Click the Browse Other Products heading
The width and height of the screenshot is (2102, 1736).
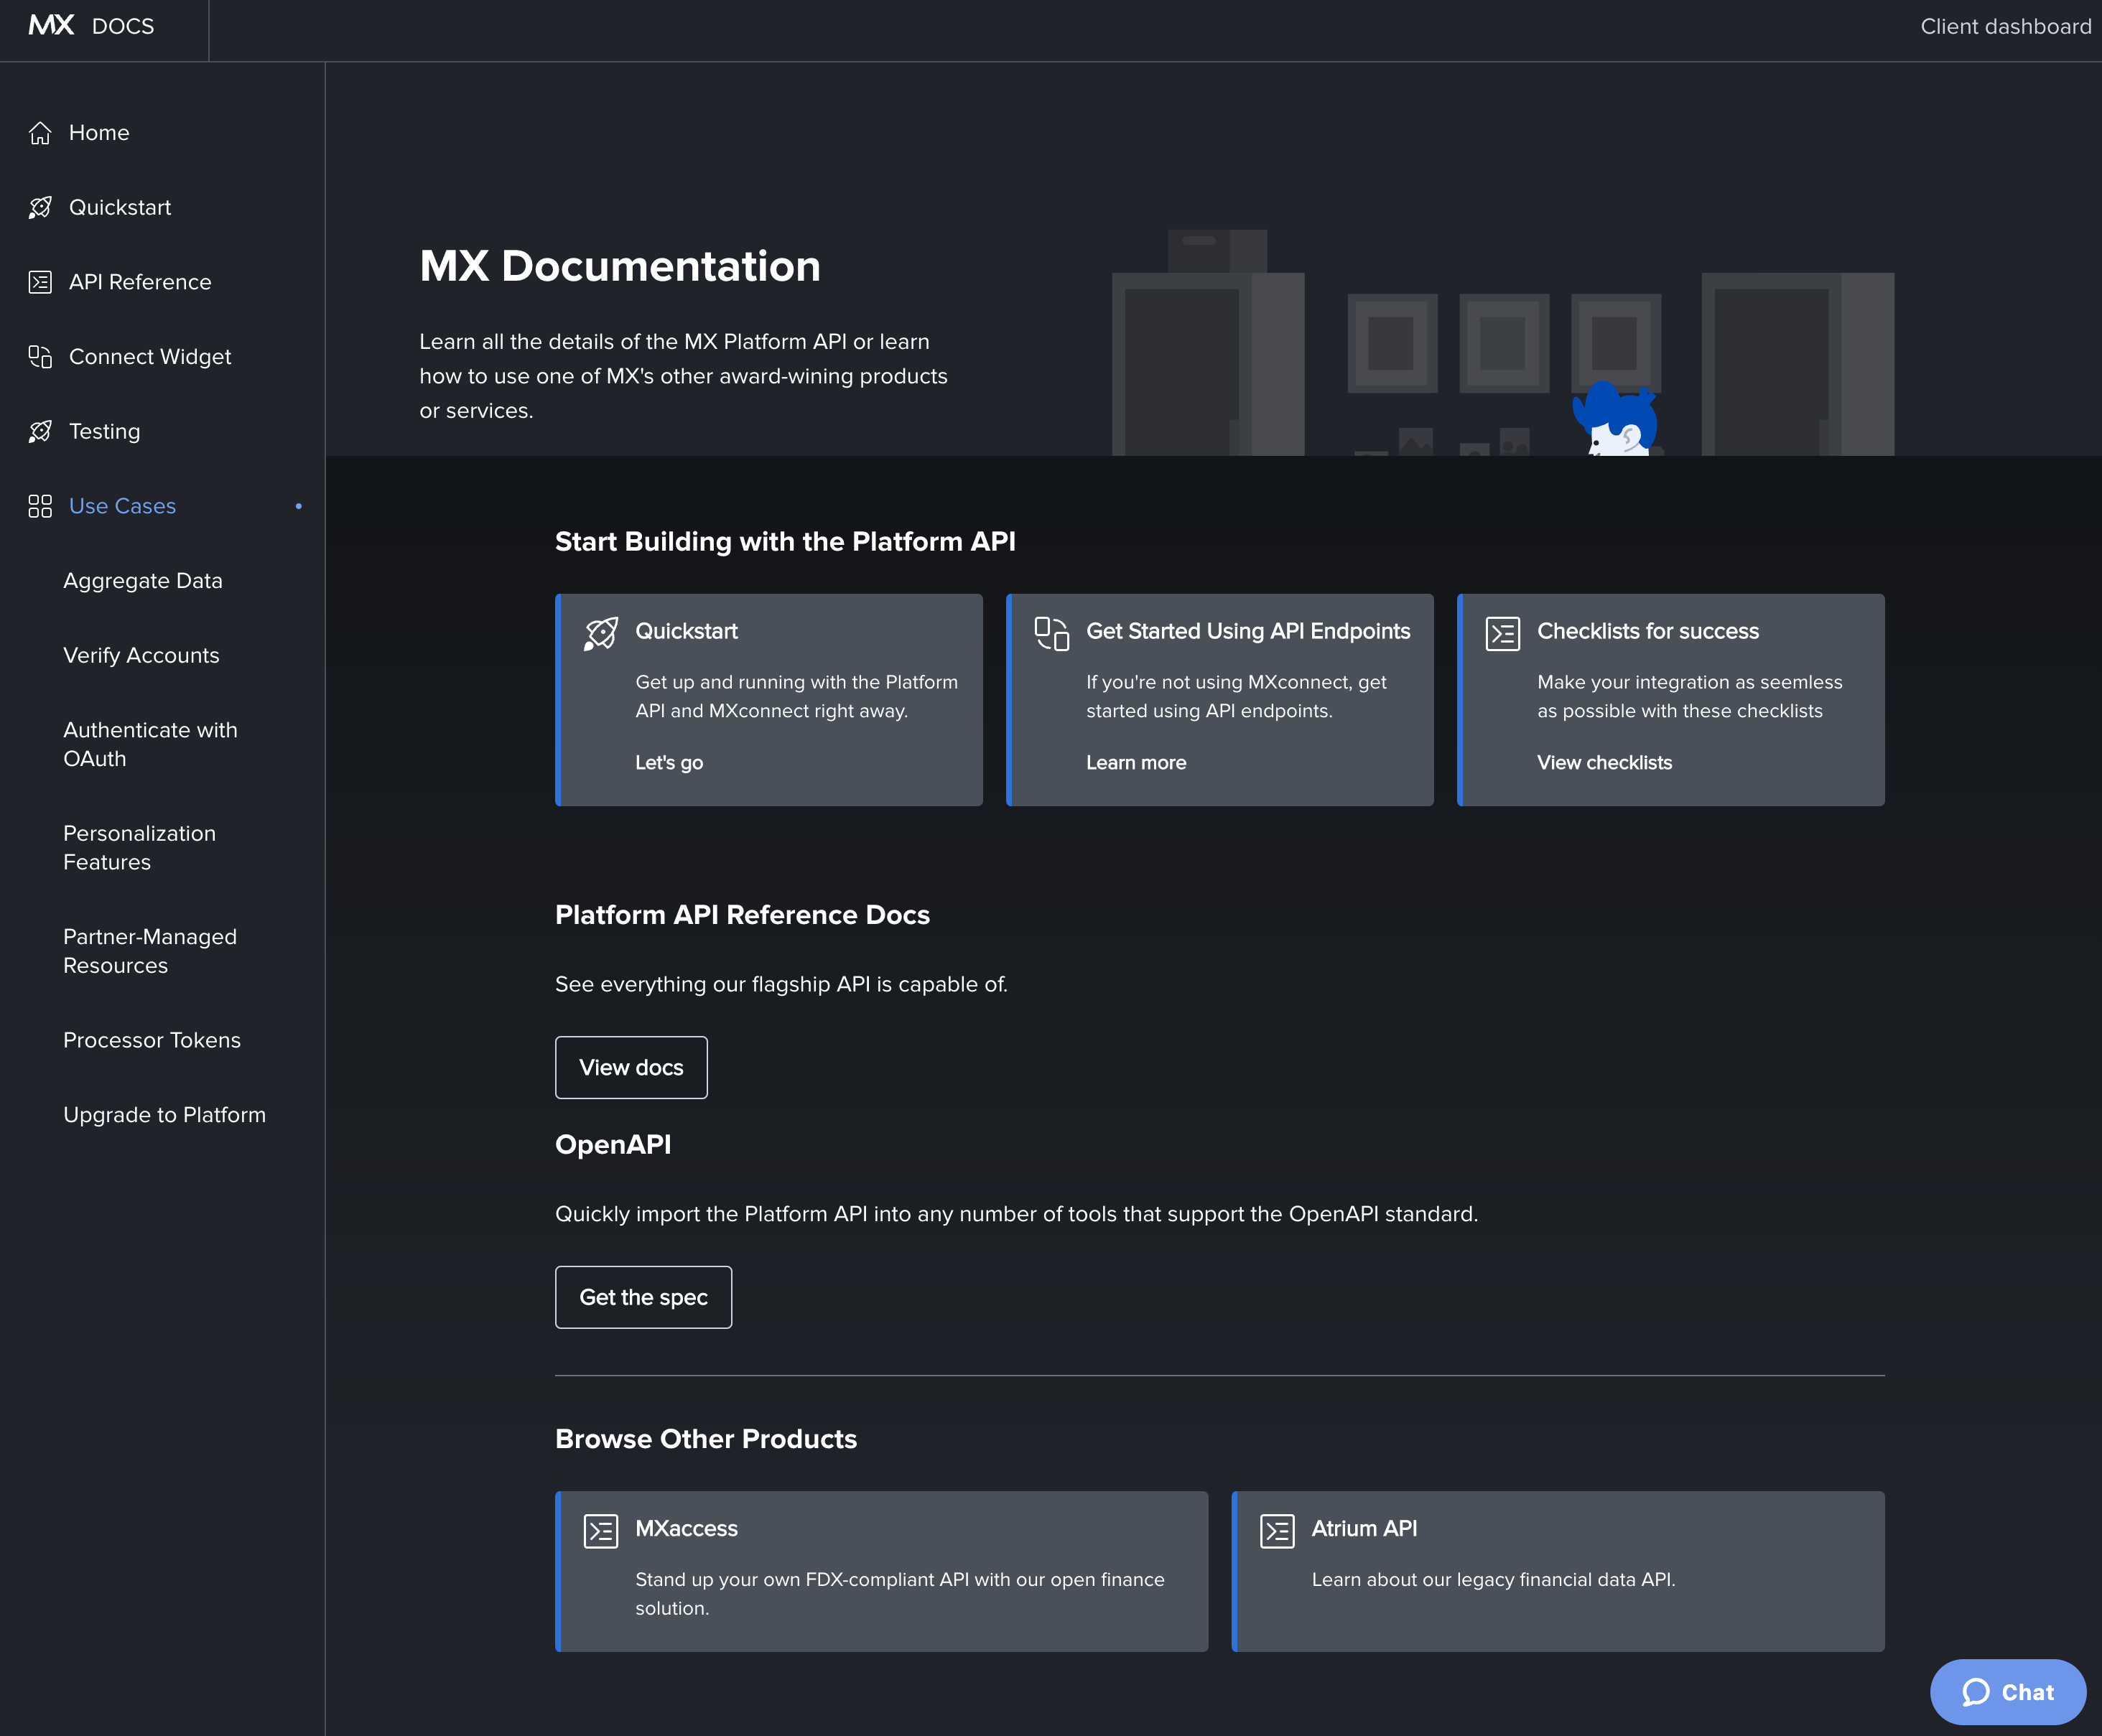click(x=706, y=1439)
